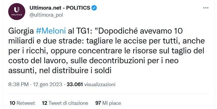Click the word Giorgia in the tweet

point(21,31)
